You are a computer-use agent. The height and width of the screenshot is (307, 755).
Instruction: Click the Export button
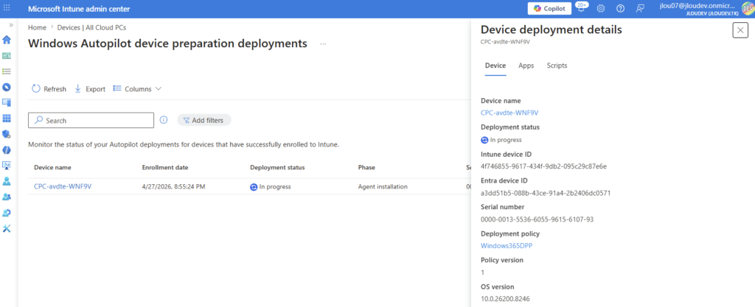coord(90,89)
